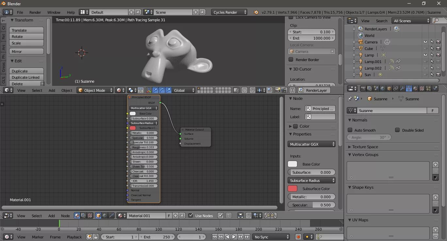Click the snap magnet icon in node editor header

click(249, 216)
